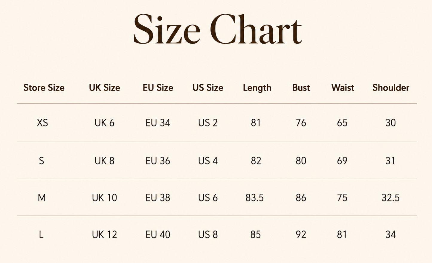
Task: Select the EU 38 cell
Action: pyautogui.click(x=158, y=198)
